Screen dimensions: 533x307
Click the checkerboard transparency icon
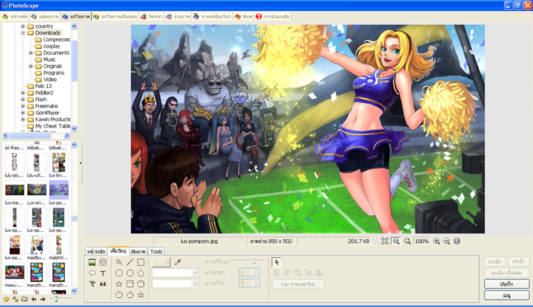click(x=375, y=241)
